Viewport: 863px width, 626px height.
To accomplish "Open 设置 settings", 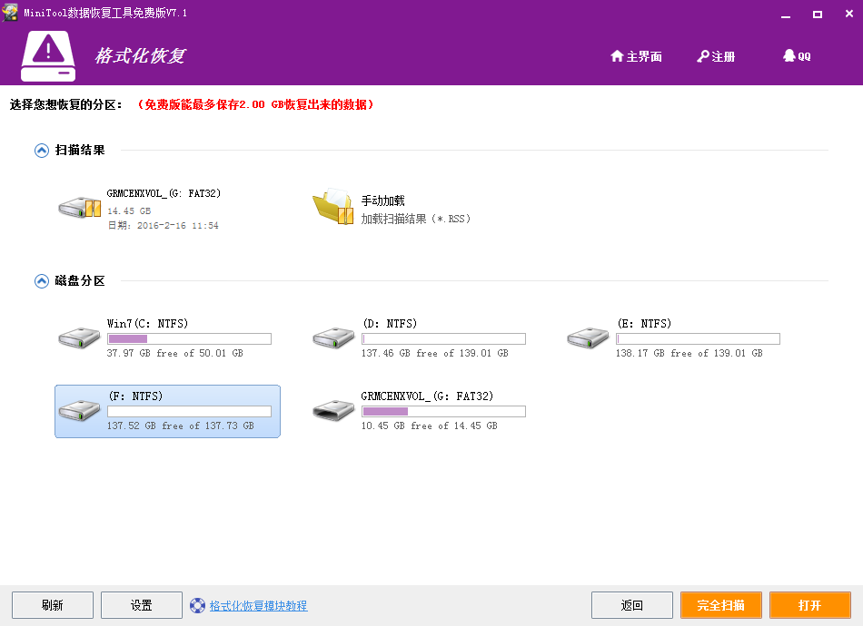I will point(142,605).
